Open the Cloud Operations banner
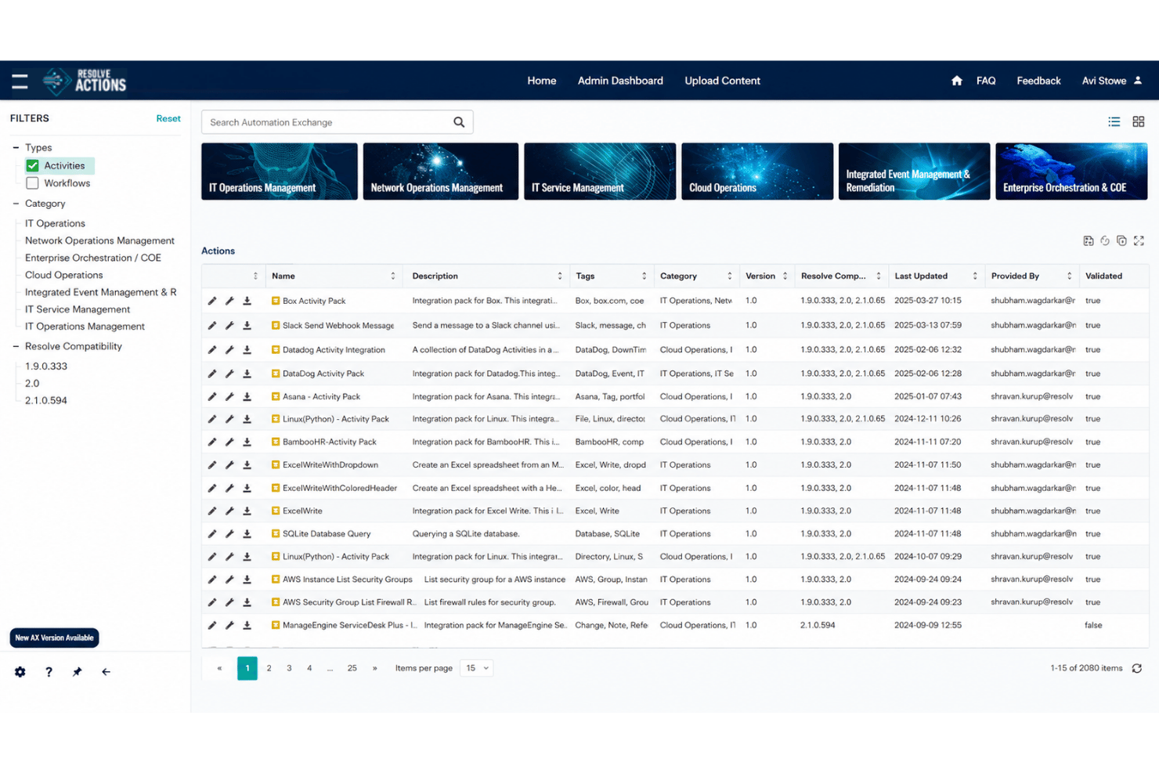 click(x=757, y=172)
